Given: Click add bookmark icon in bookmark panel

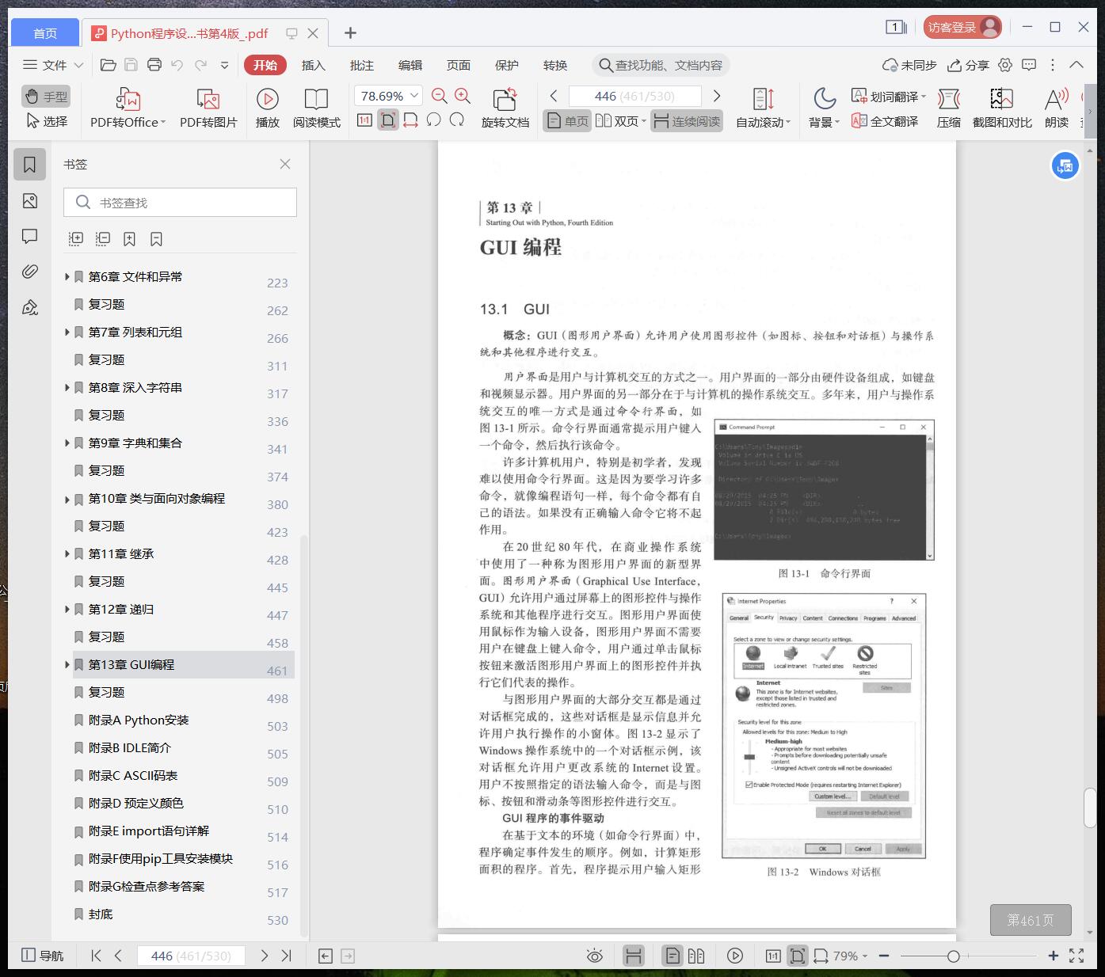Looking at the screenshot, I should pos(130,238).
